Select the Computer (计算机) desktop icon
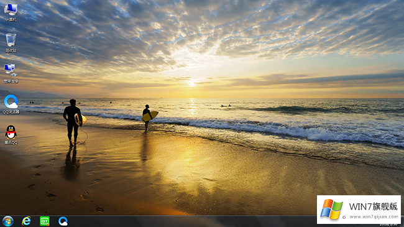The height and width of the screenshot is (227, 404). click(11, 12)
